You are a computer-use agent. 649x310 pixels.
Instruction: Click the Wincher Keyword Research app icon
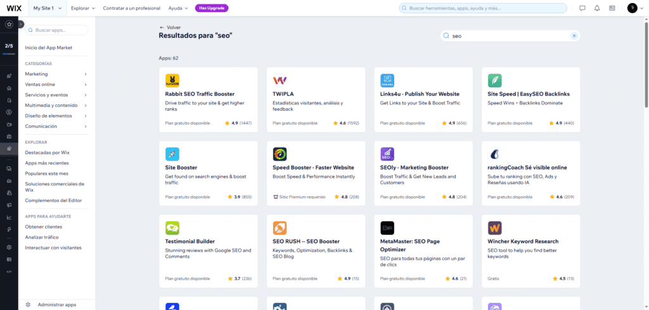click(495, 228)
